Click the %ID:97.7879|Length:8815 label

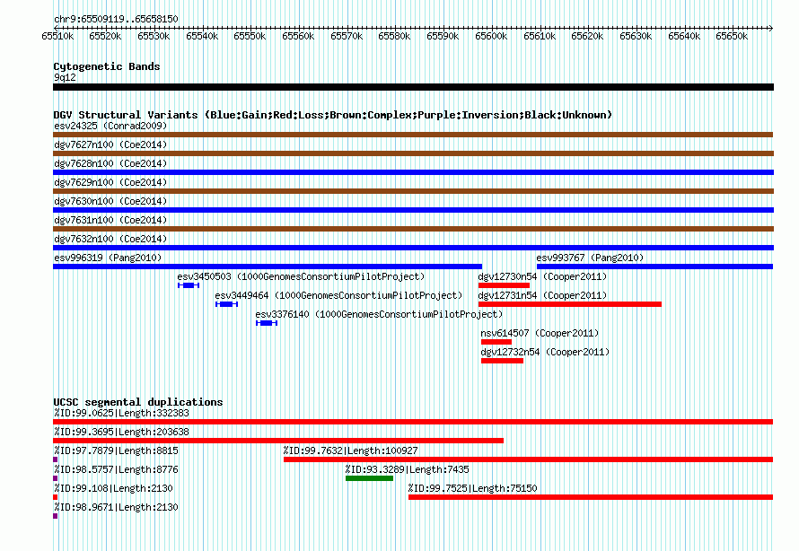tap(116, 450)
